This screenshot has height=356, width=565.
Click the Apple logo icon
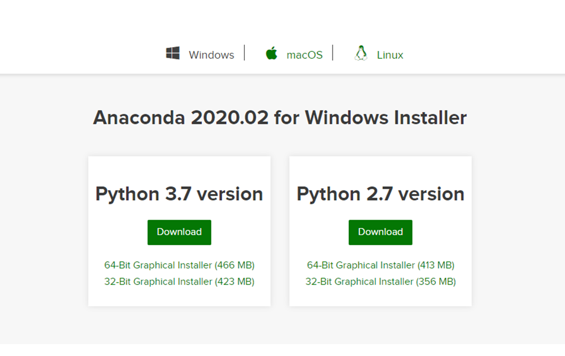[x=271, y=53]
